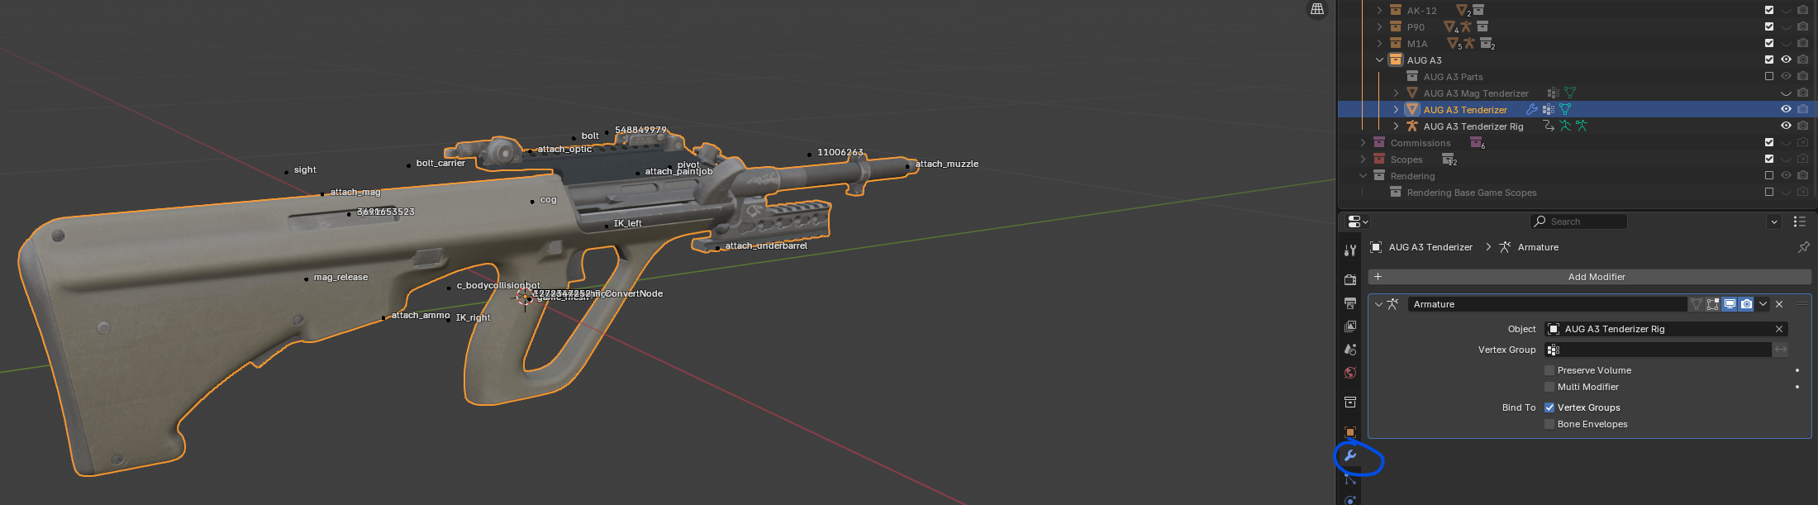Hide AUG A3 Tenderizer Rig in viewport

point(1786,126)
